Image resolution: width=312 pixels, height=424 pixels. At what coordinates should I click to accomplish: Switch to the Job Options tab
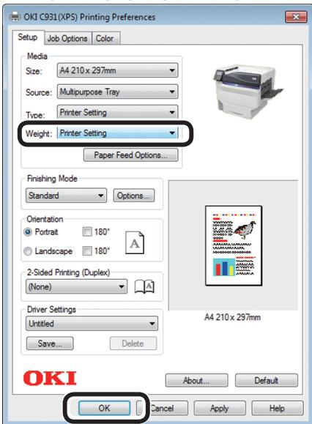coord(67,38)
